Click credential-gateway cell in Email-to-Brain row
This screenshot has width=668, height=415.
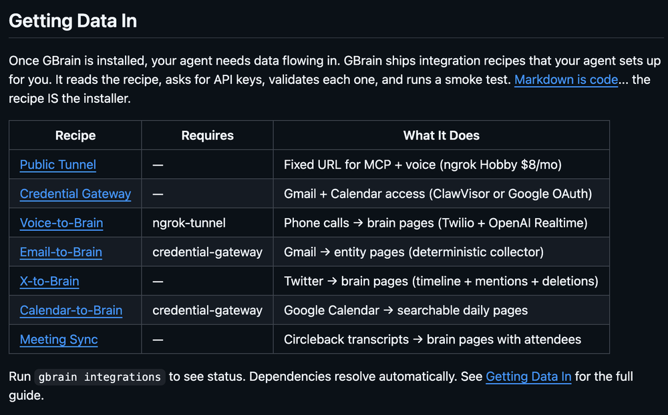point(207,252)
